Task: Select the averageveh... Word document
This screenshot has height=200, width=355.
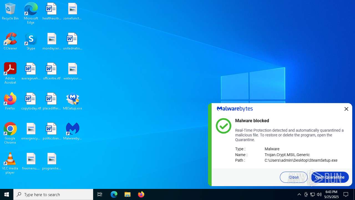Action: pyautogui.click(x=31, y=72)
